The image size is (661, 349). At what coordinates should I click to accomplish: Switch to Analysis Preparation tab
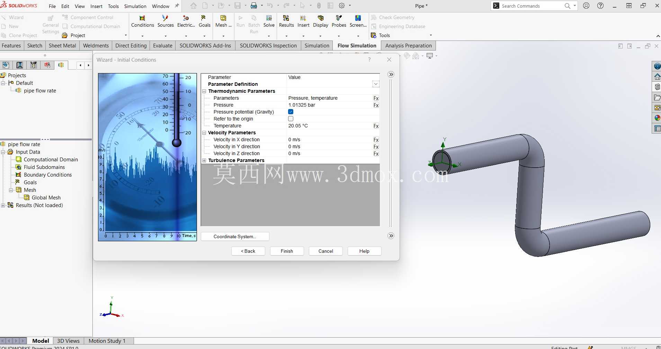(x=408, y=46)
